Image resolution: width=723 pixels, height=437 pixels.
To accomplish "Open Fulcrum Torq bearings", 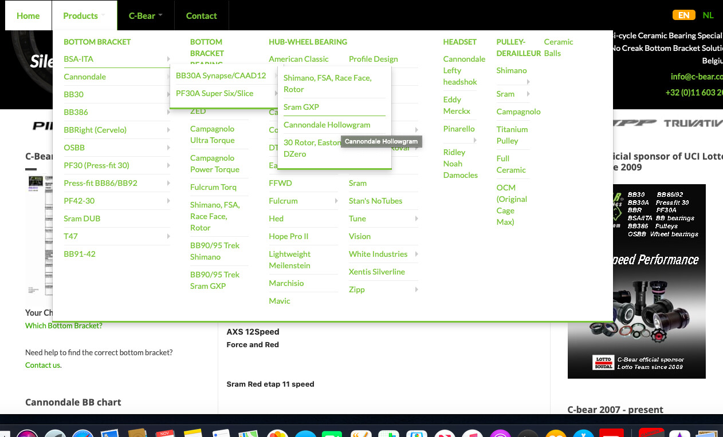I will (213, 187).
